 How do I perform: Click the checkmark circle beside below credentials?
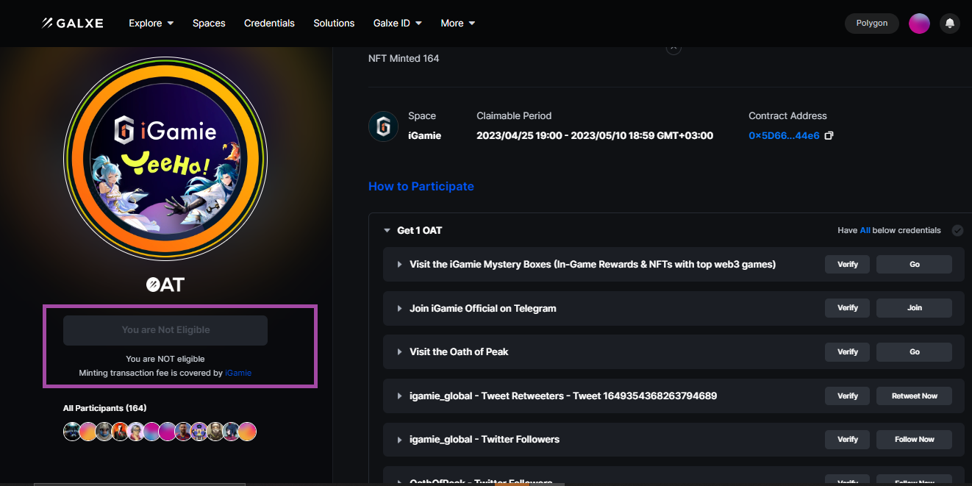(957, 230)
